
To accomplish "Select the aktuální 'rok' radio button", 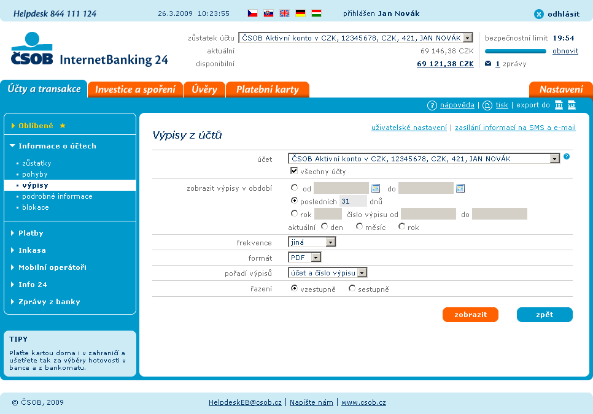I will click(401, 226).
